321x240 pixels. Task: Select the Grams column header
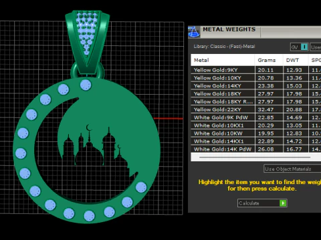[x=269, y=60]
